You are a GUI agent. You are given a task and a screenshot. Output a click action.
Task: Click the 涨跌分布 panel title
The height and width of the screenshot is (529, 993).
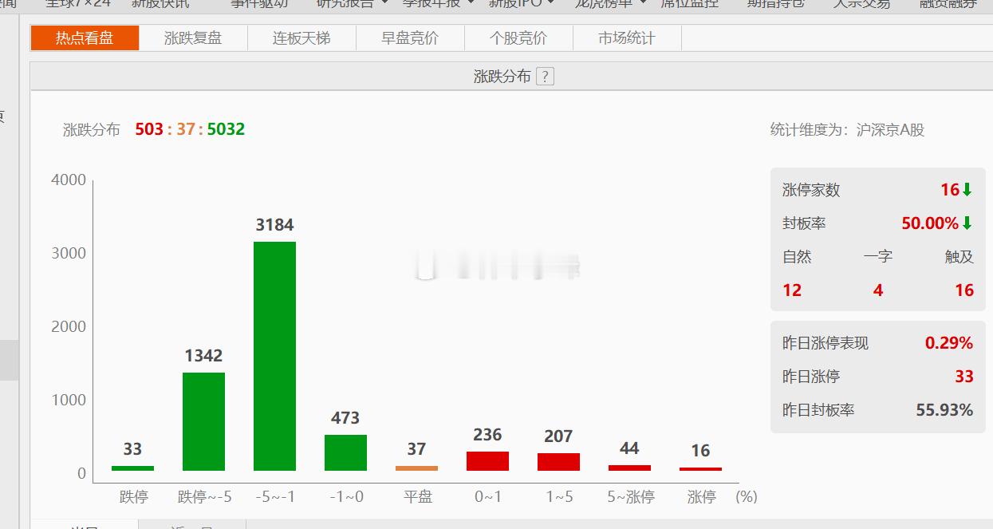[x=502, y=77]
